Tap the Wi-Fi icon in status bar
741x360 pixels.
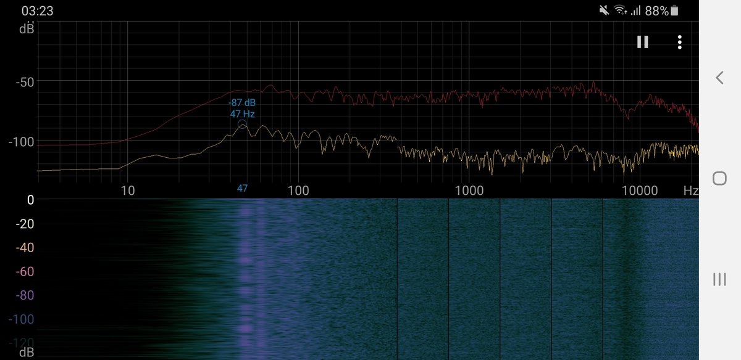click(620, 10)
